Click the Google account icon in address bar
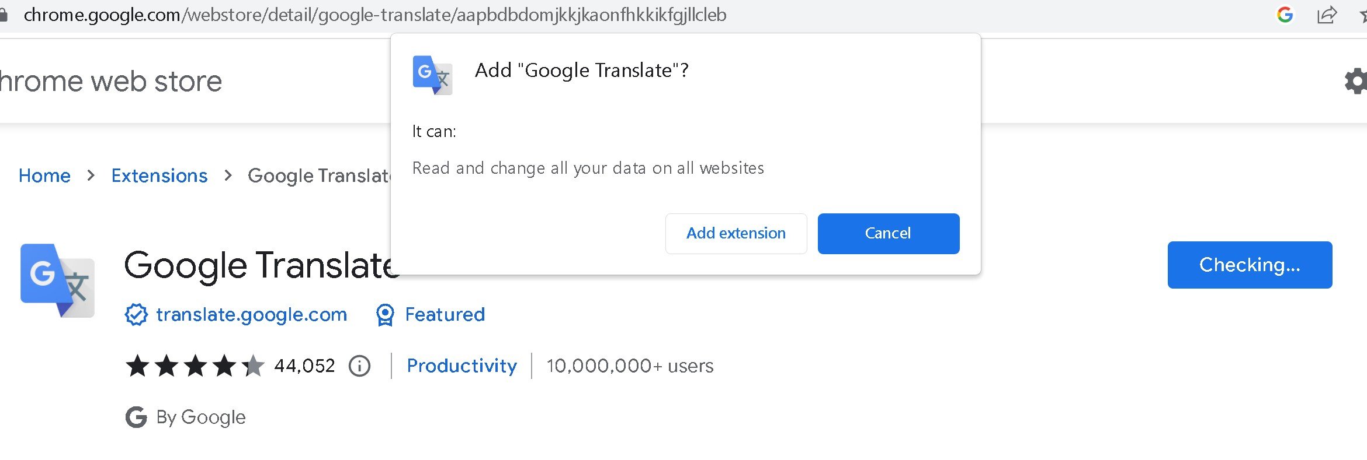This screenshot has height=460, width=1367. 1285,15
